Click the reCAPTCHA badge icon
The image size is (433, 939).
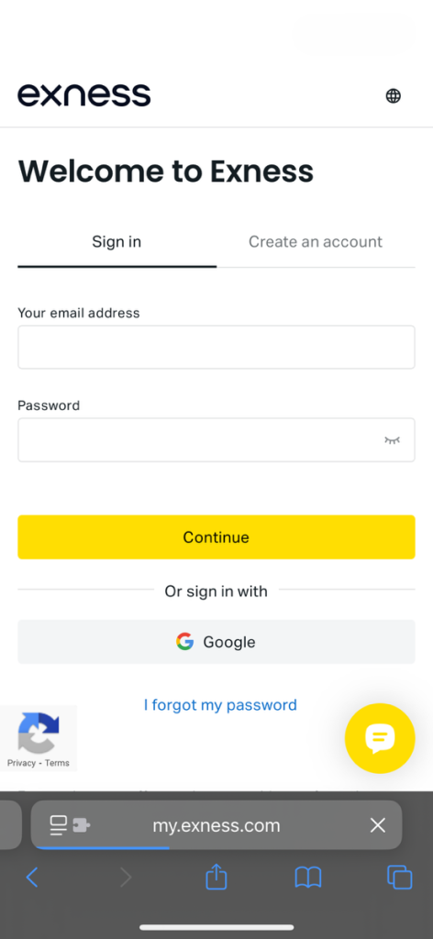tap(39, 733)
